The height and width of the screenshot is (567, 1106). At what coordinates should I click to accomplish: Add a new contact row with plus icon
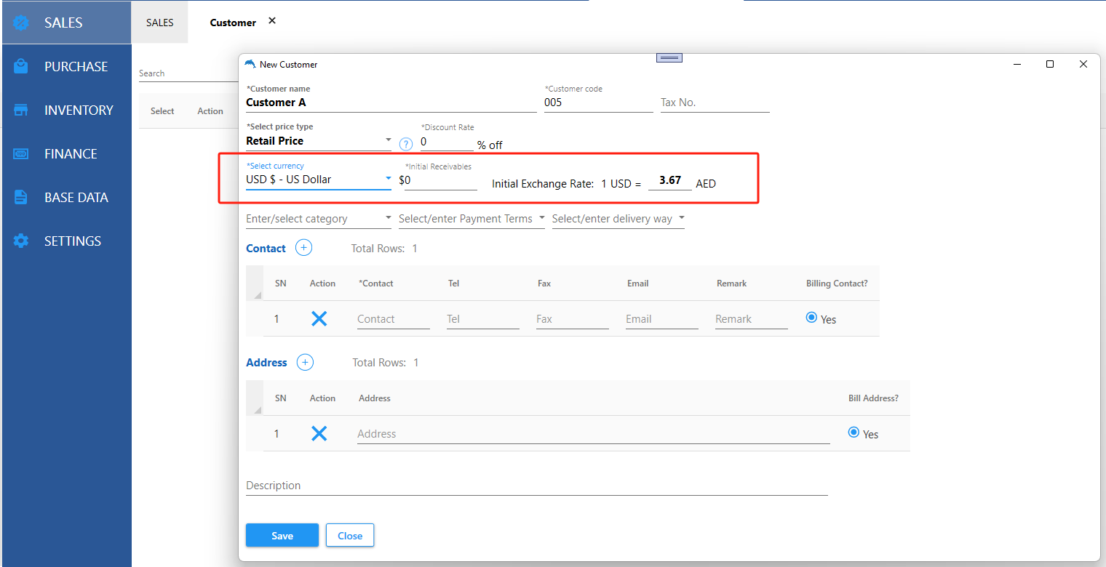click(x=303, y=248)
